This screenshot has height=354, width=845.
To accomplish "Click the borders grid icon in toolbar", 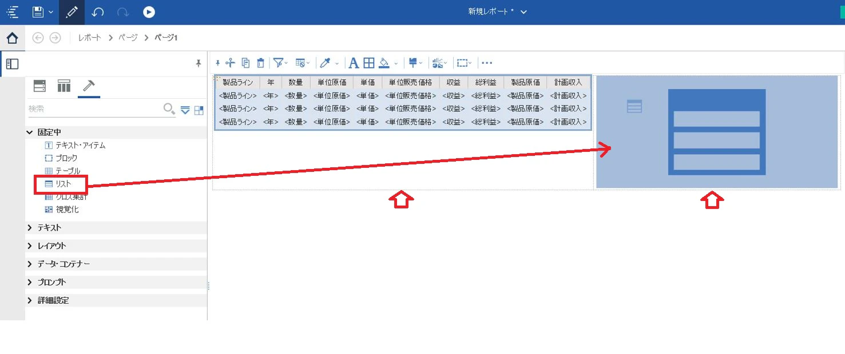I will point(369,63).
